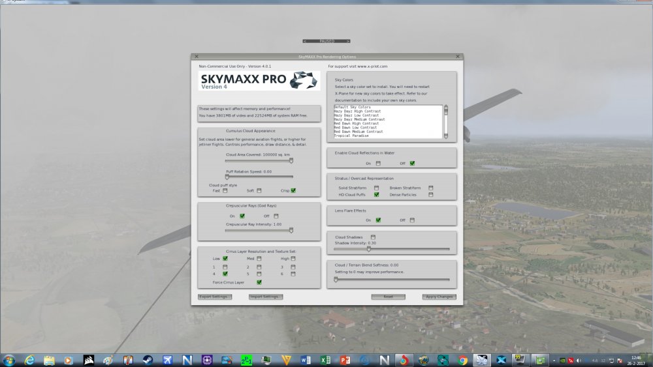Adjust the Shadow Intensity slider
Image resolution: width=653 pixels, height=367 pixels.
tap(391, 249)
